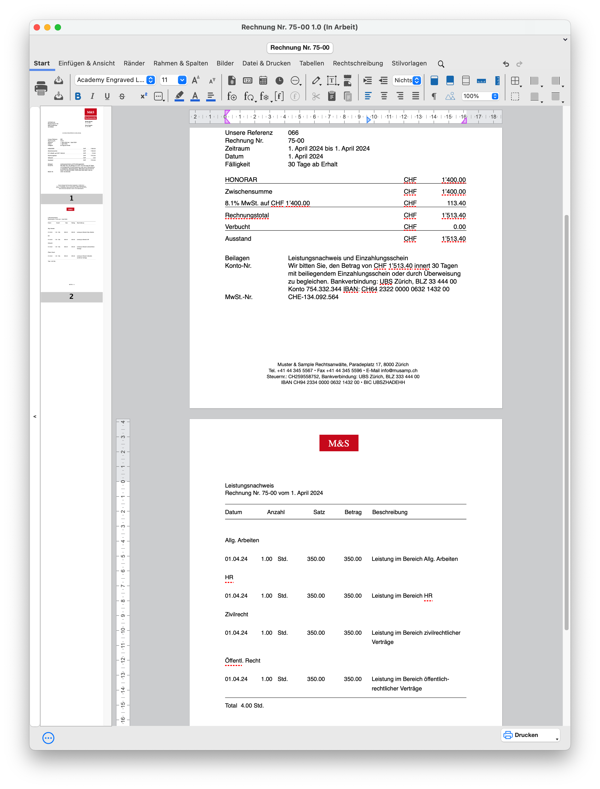This screenshot has height=789, width=600.
Task: Toggle underline formatting
Action: click(x=107, y=96)
